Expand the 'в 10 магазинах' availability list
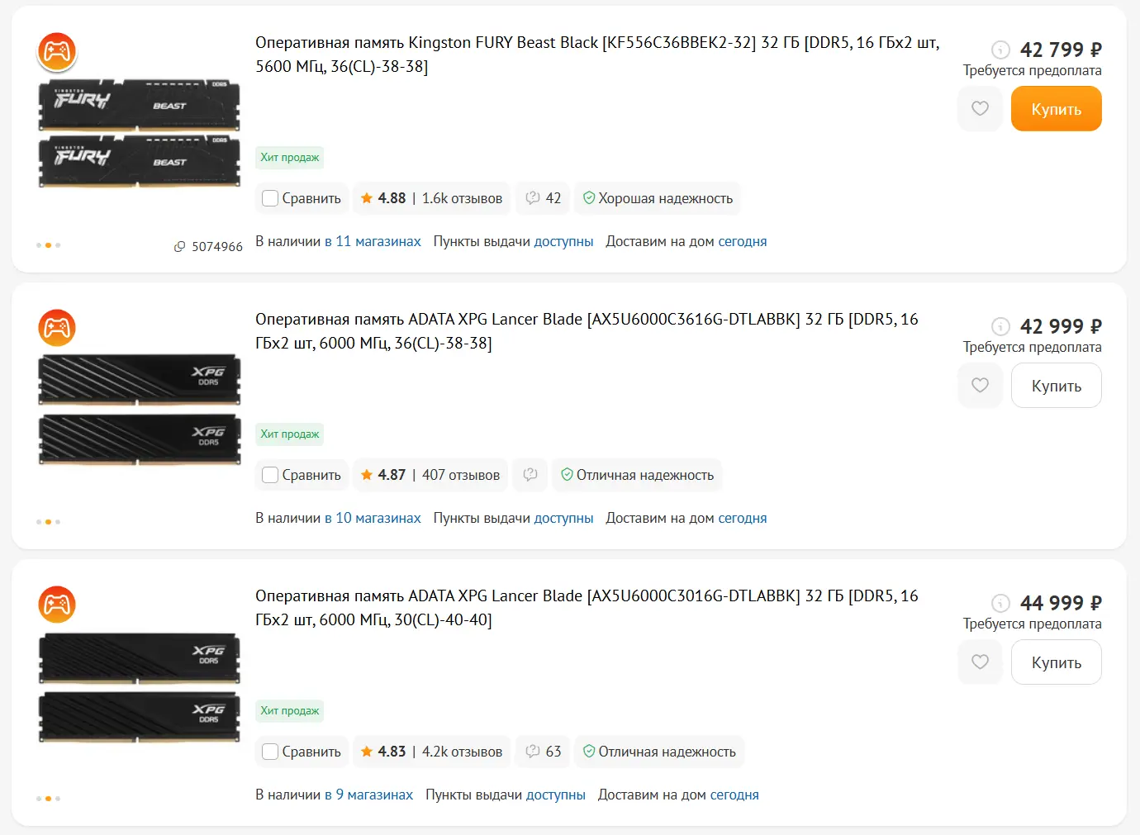 click(x=373, y=519)
